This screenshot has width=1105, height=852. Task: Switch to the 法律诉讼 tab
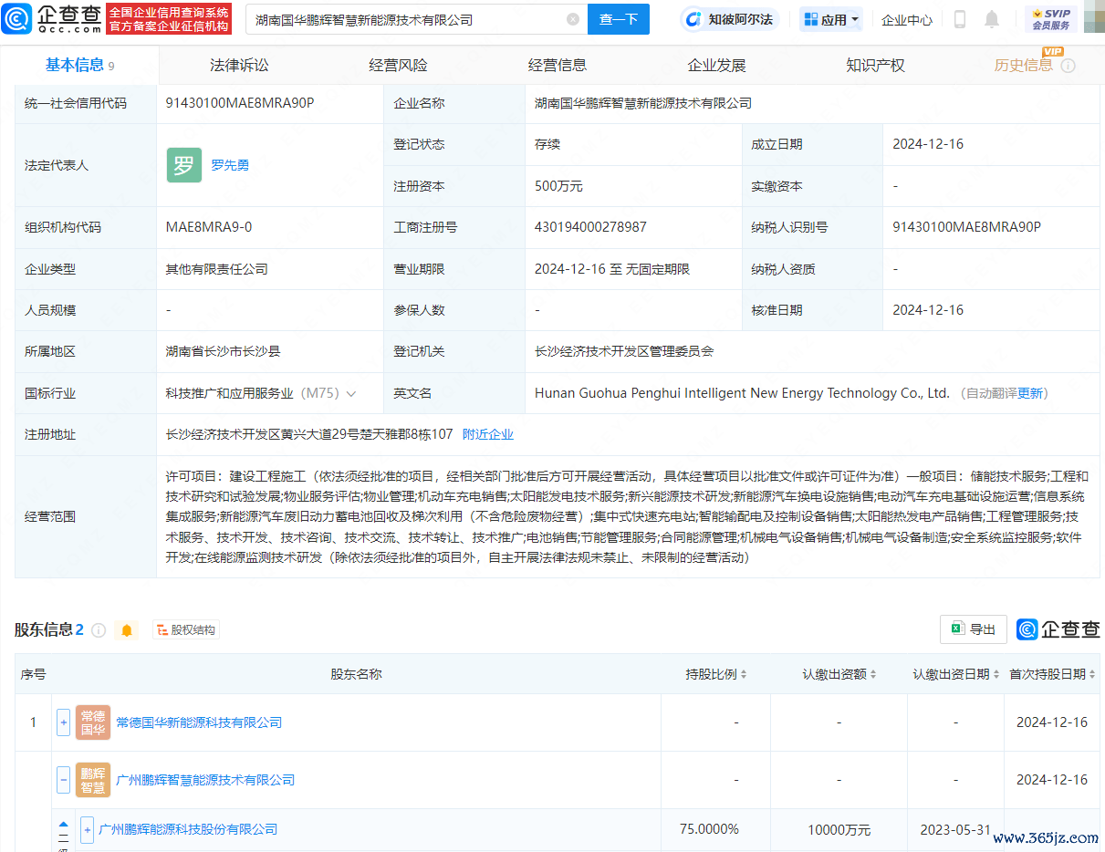coord(239,65)
